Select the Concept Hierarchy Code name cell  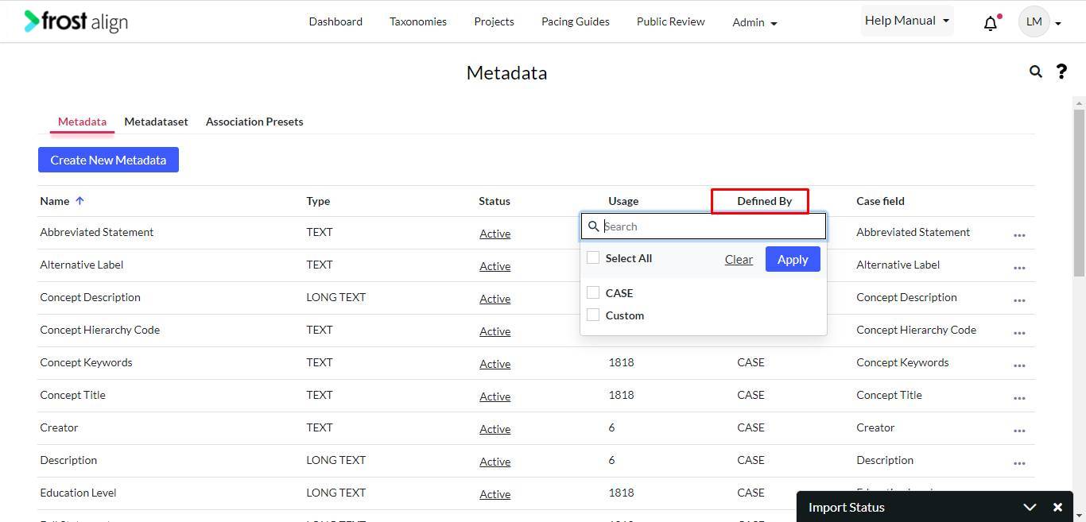pyautogui.click(x=99, y=330)
